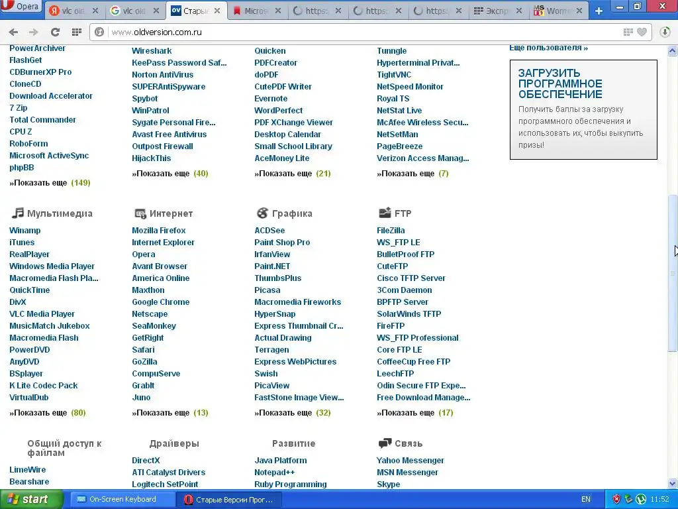Switch to the MS Worm tab

pyautogui.click(x=559, y=11)
